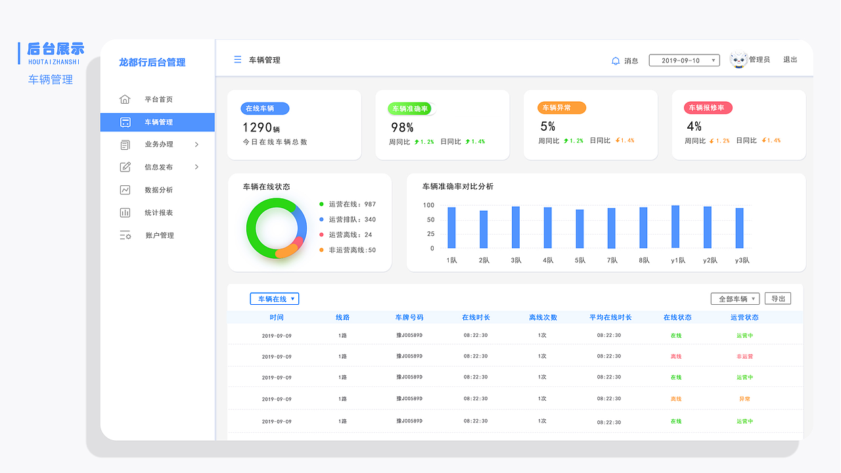The height and width of the screenshot is (473, 841).
Task: Open the 2019-09-10 date dropdown
Action: (684, 60)
